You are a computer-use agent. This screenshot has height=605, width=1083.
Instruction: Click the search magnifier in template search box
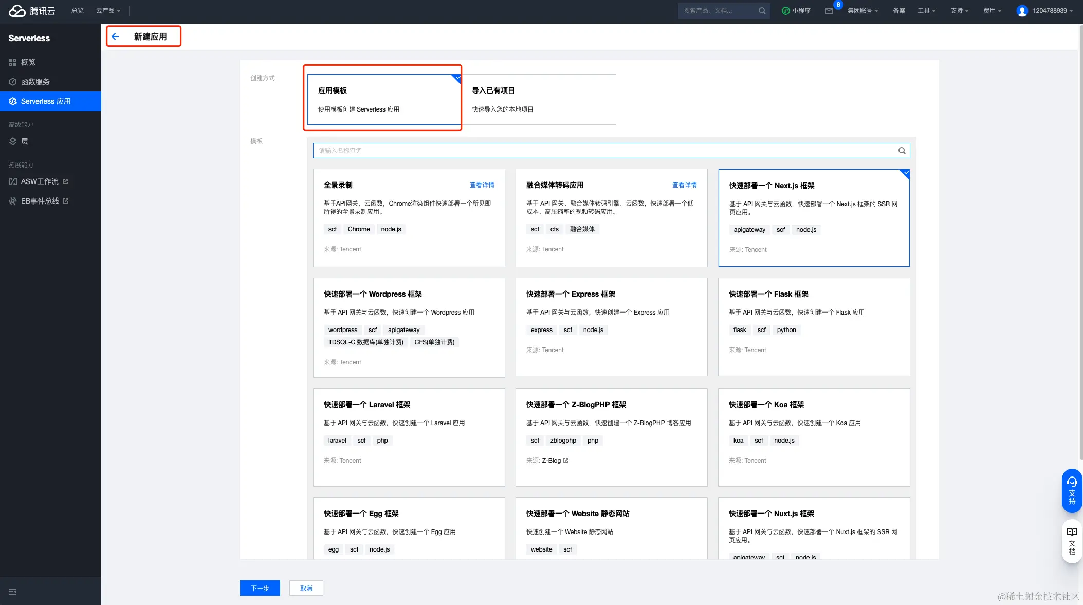click(x=902, y=151)
